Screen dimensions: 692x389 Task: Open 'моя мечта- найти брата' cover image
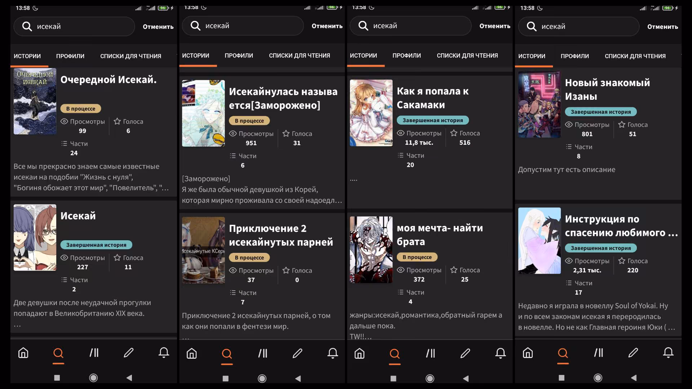371,250
